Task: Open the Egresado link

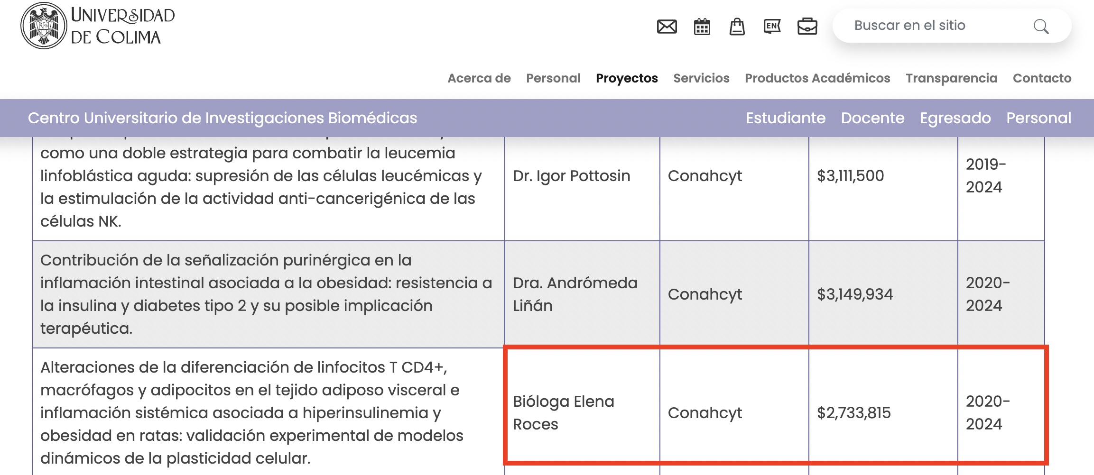Action: tap(955, 118)
